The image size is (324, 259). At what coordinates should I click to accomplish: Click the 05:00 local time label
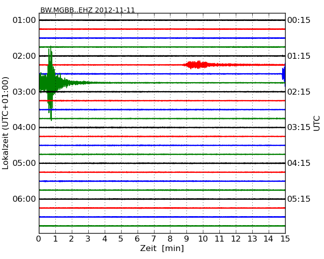pyautogui.click(x=24, y=163)
